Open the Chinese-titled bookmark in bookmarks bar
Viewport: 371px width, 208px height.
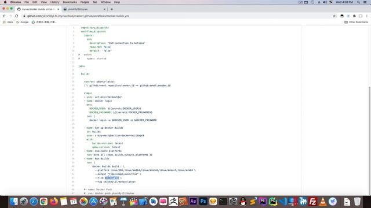pyautogui.click(x=44, y=22)
